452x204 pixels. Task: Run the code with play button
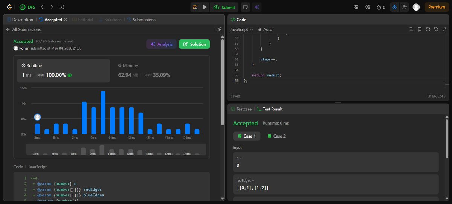(205, 7)
